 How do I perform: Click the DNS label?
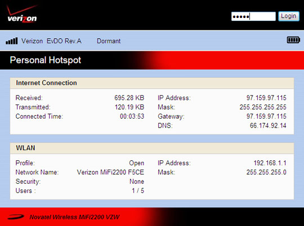(165, 126)
